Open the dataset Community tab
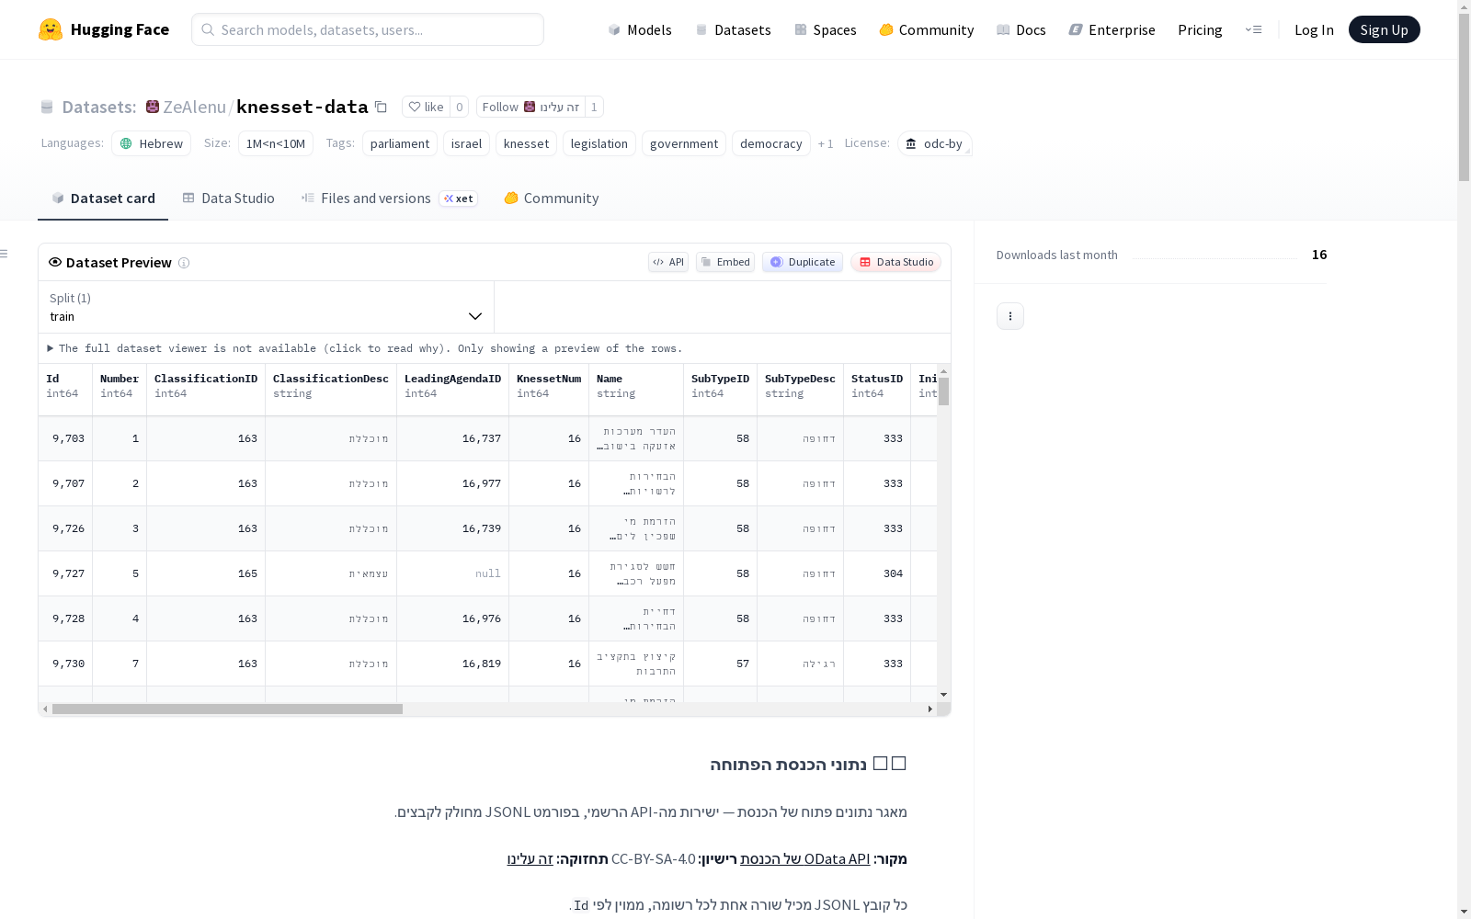The width and height of the screenshot is (1471, 919). pos(552,199)
